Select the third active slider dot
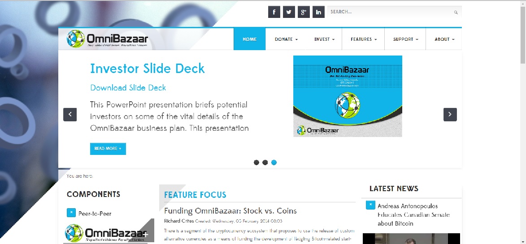Screen dimensions: 526x244 (274, 163)
